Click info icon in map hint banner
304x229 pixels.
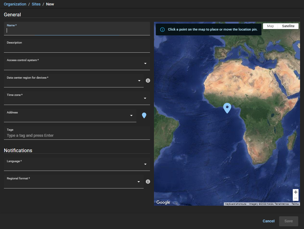(x=162, y=30)
